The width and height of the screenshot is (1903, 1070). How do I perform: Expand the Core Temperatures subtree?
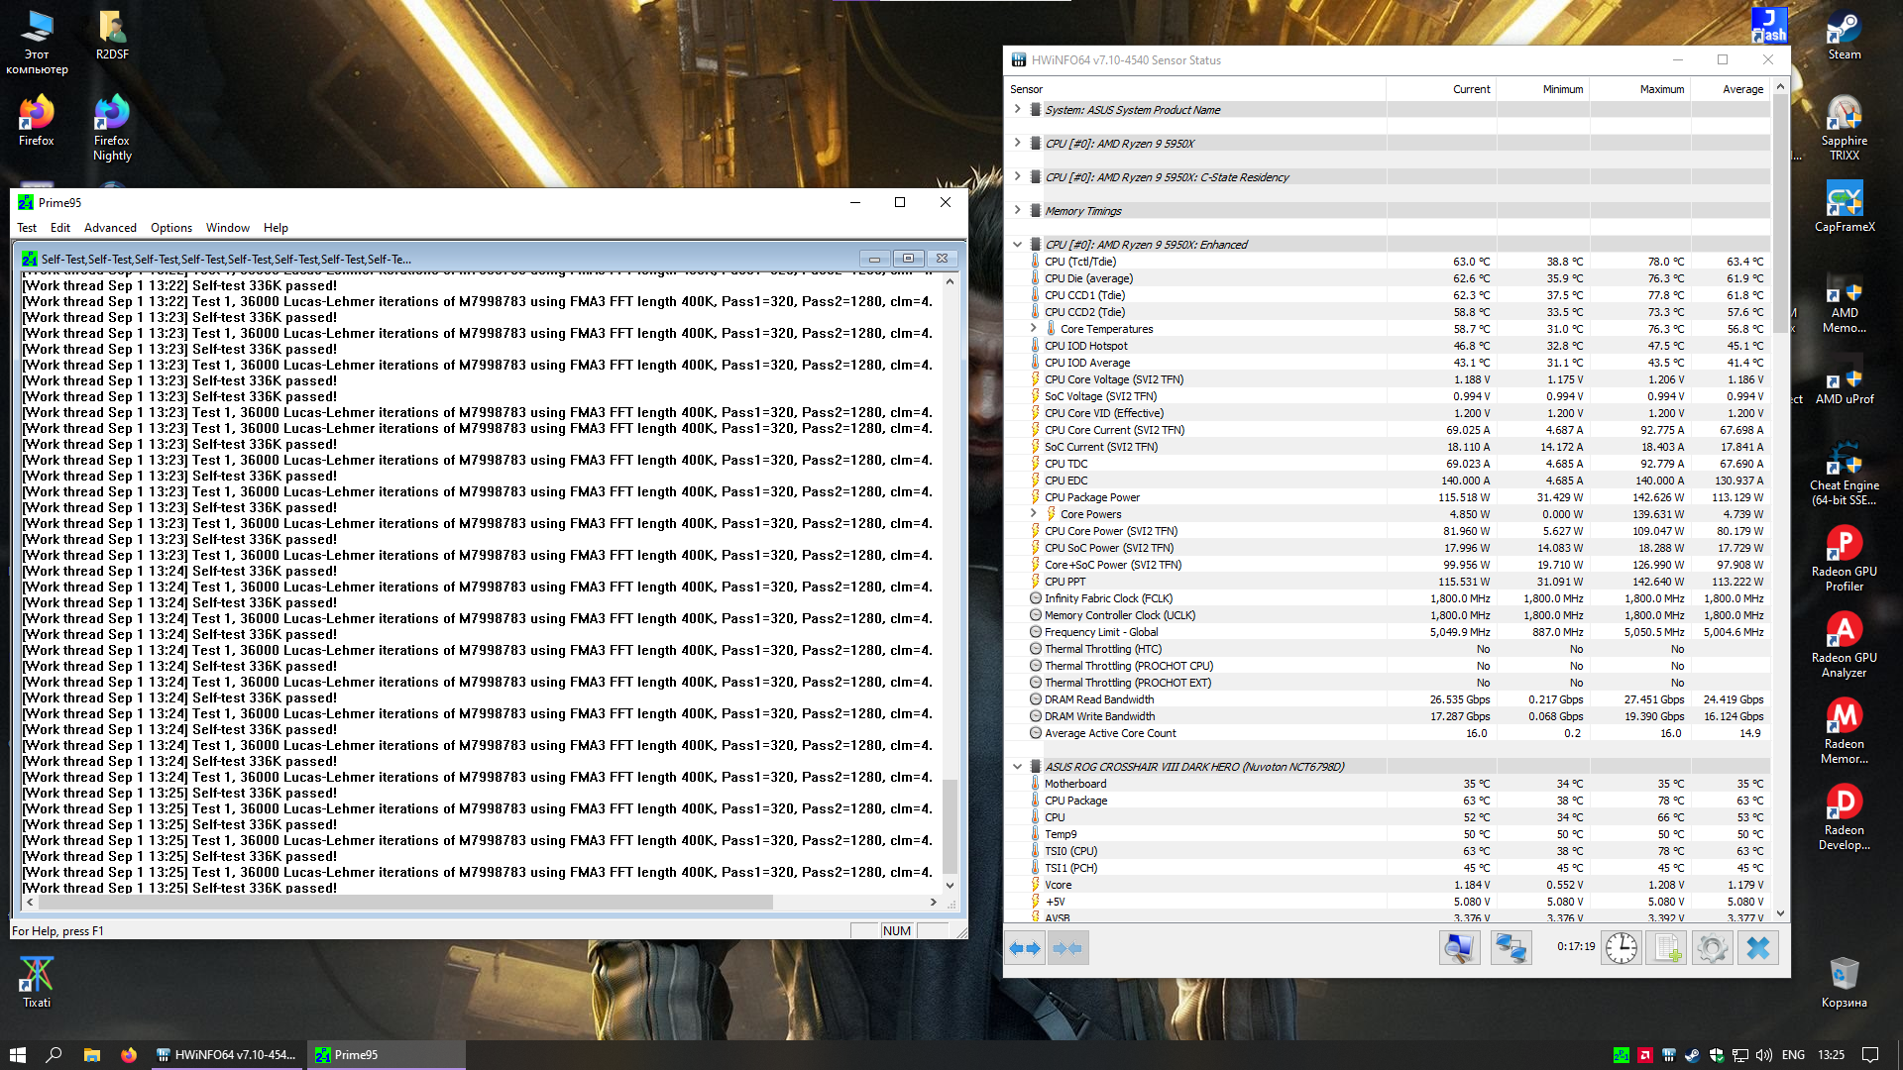(x=1033, y=328)
